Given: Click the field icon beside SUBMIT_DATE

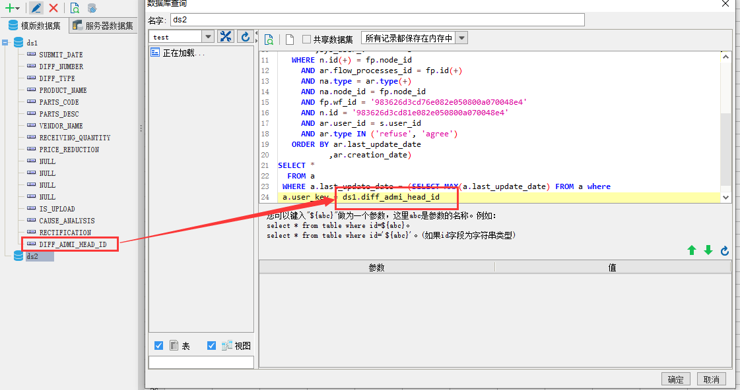Looking at the screenshot, I should (32, 54).
